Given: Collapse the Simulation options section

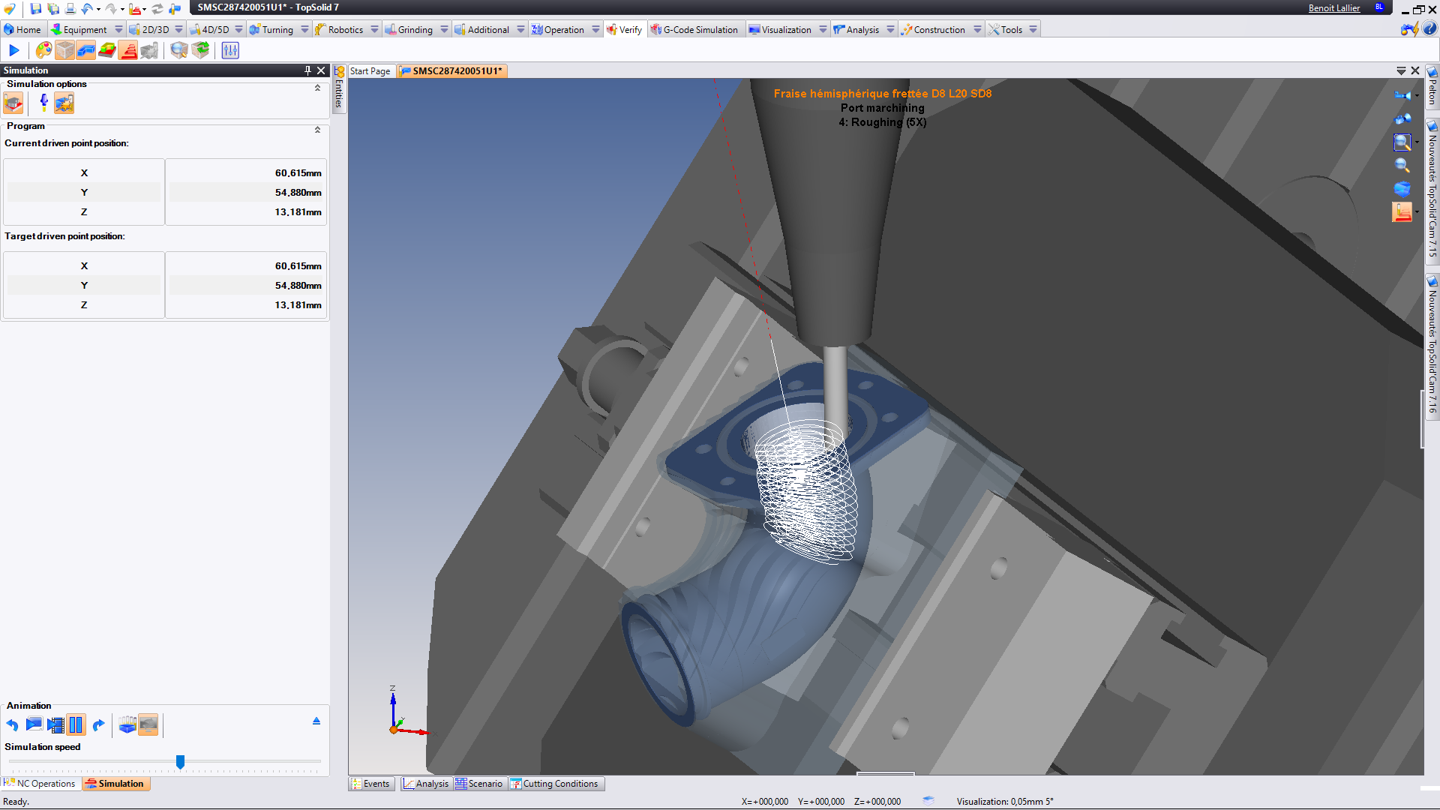Looking at the screenshot, I should [317, 88].
